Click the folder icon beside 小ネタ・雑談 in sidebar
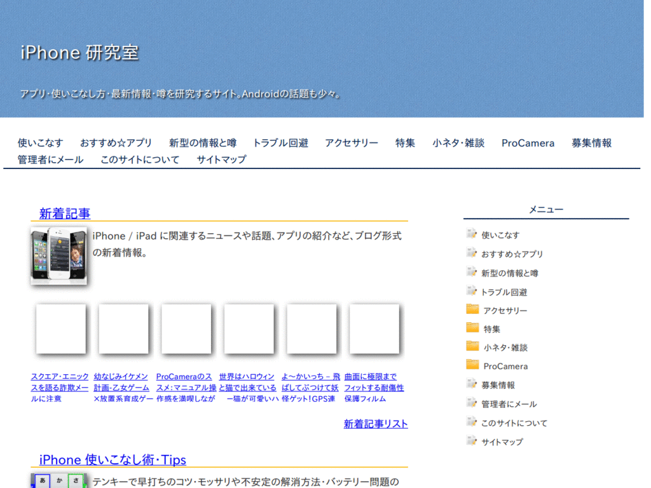This screenshot has height=488, width=651. (472, 346)
